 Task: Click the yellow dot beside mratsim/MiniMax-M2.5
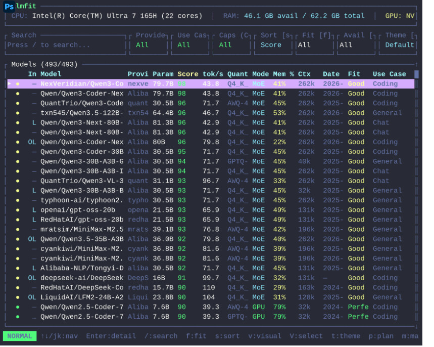(18, 230)
